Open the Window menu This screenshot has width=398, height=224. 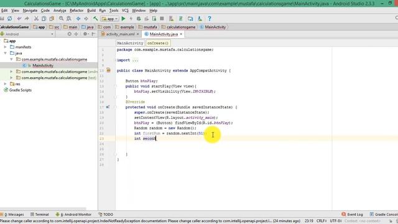pyautogui.click(x=139, y=11)
